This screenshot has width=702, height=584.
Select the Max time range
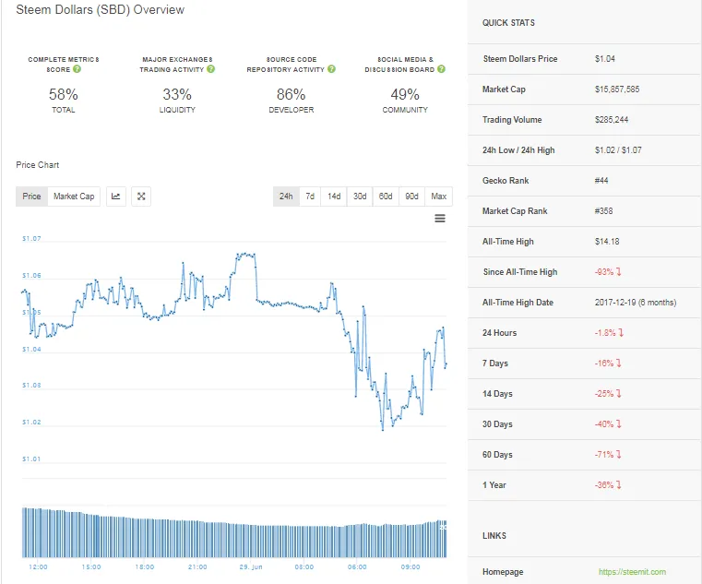point(439,197)
